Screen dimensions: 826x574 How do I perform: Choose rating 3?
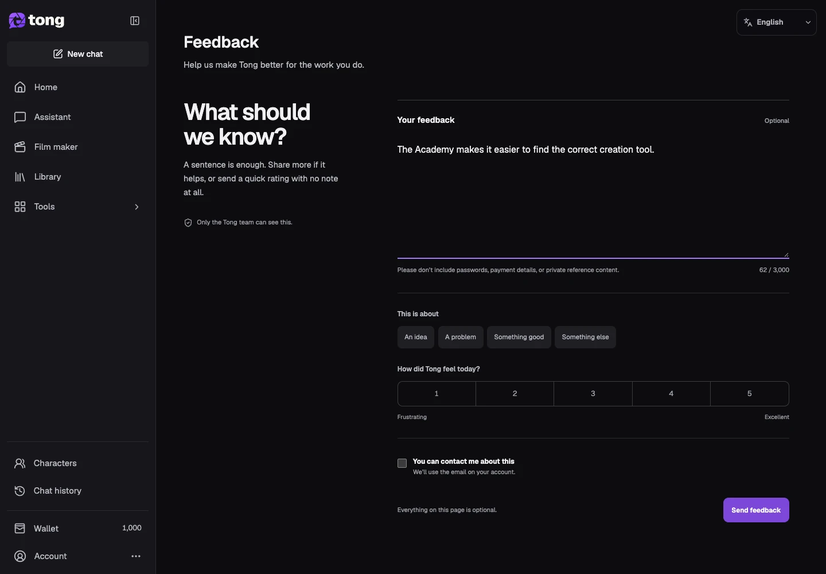593,394
